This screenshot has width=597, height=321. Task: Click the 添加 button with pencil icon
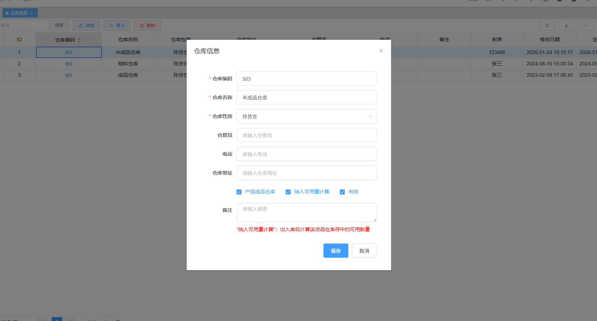click(x=87, y=26)
